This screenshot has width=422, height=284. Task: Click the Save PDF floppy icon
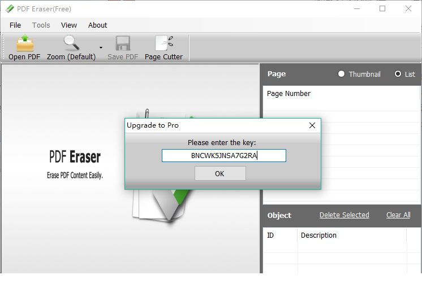pos(123,43)
